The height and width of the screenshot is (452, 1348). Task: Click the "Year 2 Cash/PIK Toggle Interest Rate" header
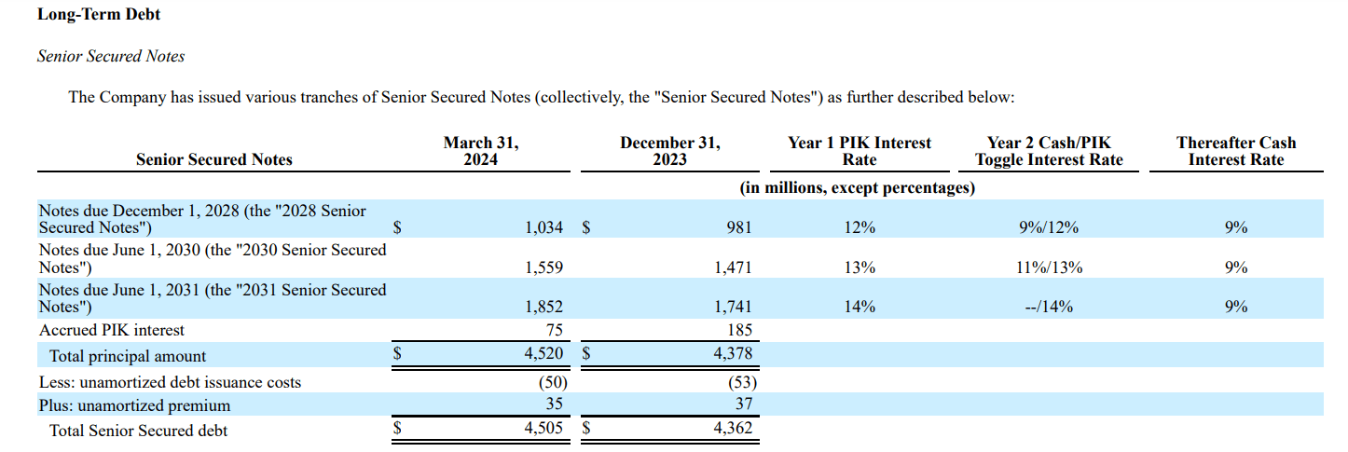1049,151
